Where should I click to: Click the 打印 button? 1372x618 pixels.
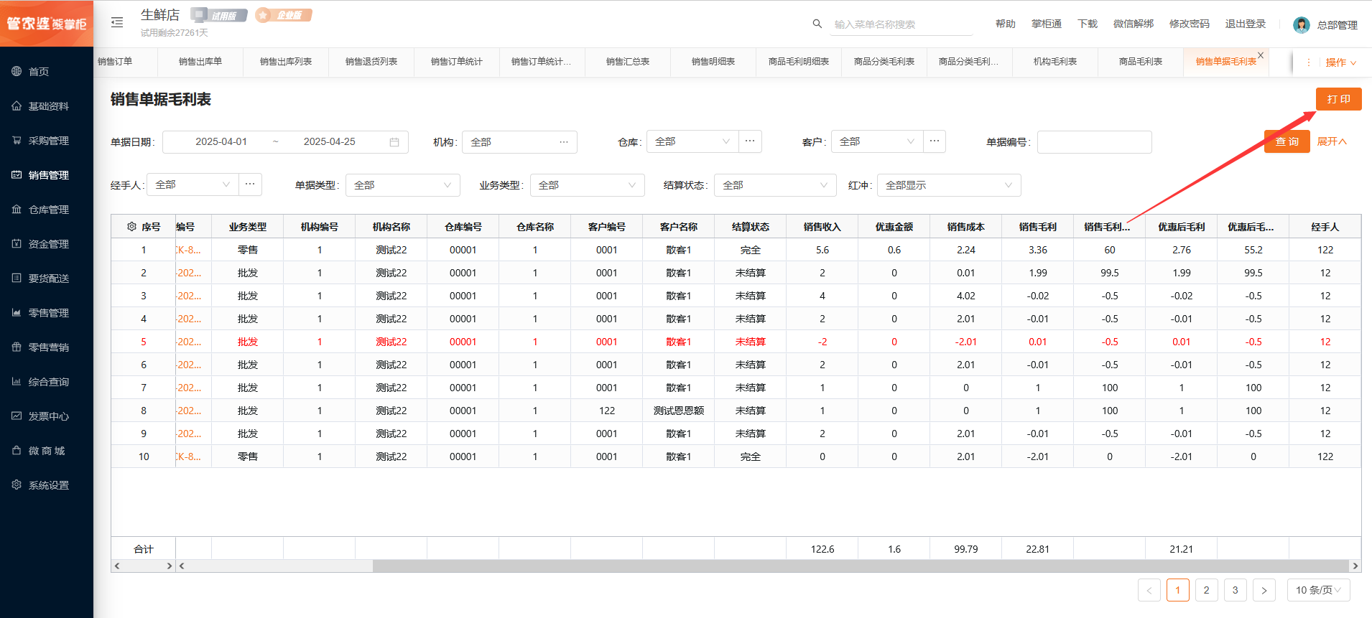(1339, 99)
